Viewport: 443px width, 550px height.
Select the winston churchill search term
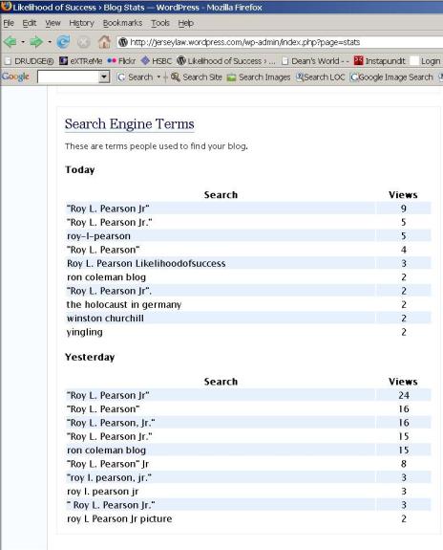pyautogui.click(x=105, y=319)
